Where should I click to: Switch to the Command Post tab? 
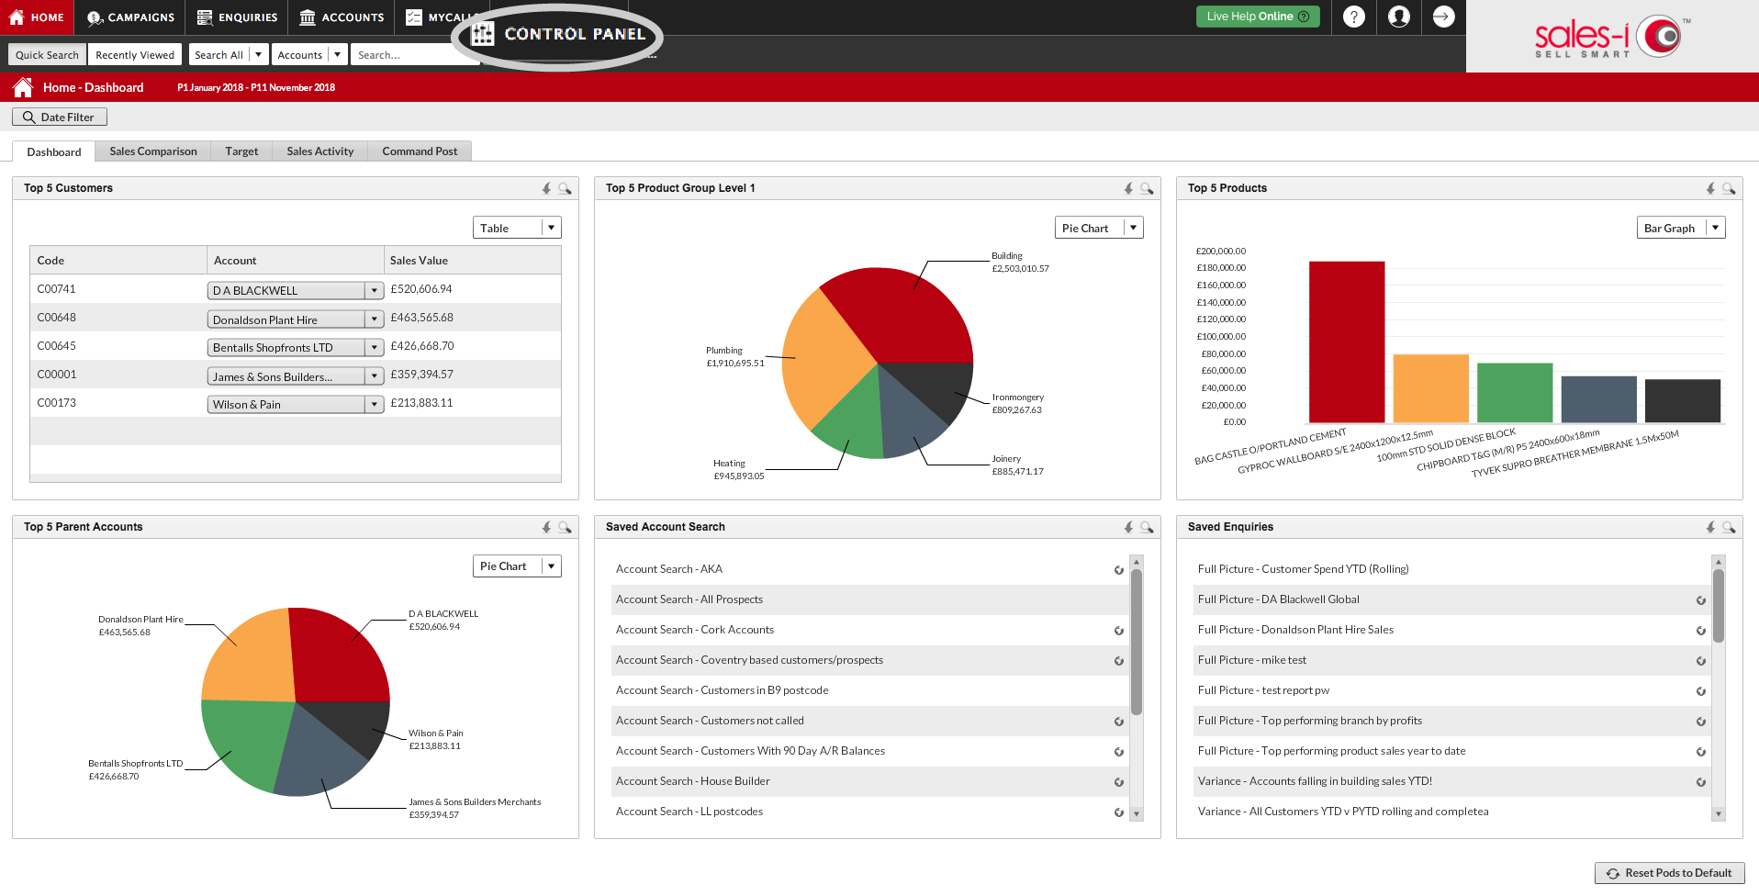tap(420, 151)
